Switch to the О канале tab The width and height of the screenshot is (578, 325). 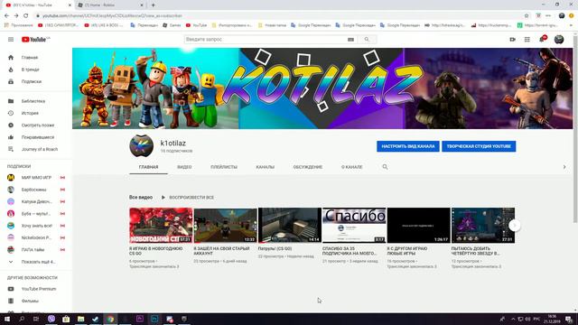[x=351, y=167]
